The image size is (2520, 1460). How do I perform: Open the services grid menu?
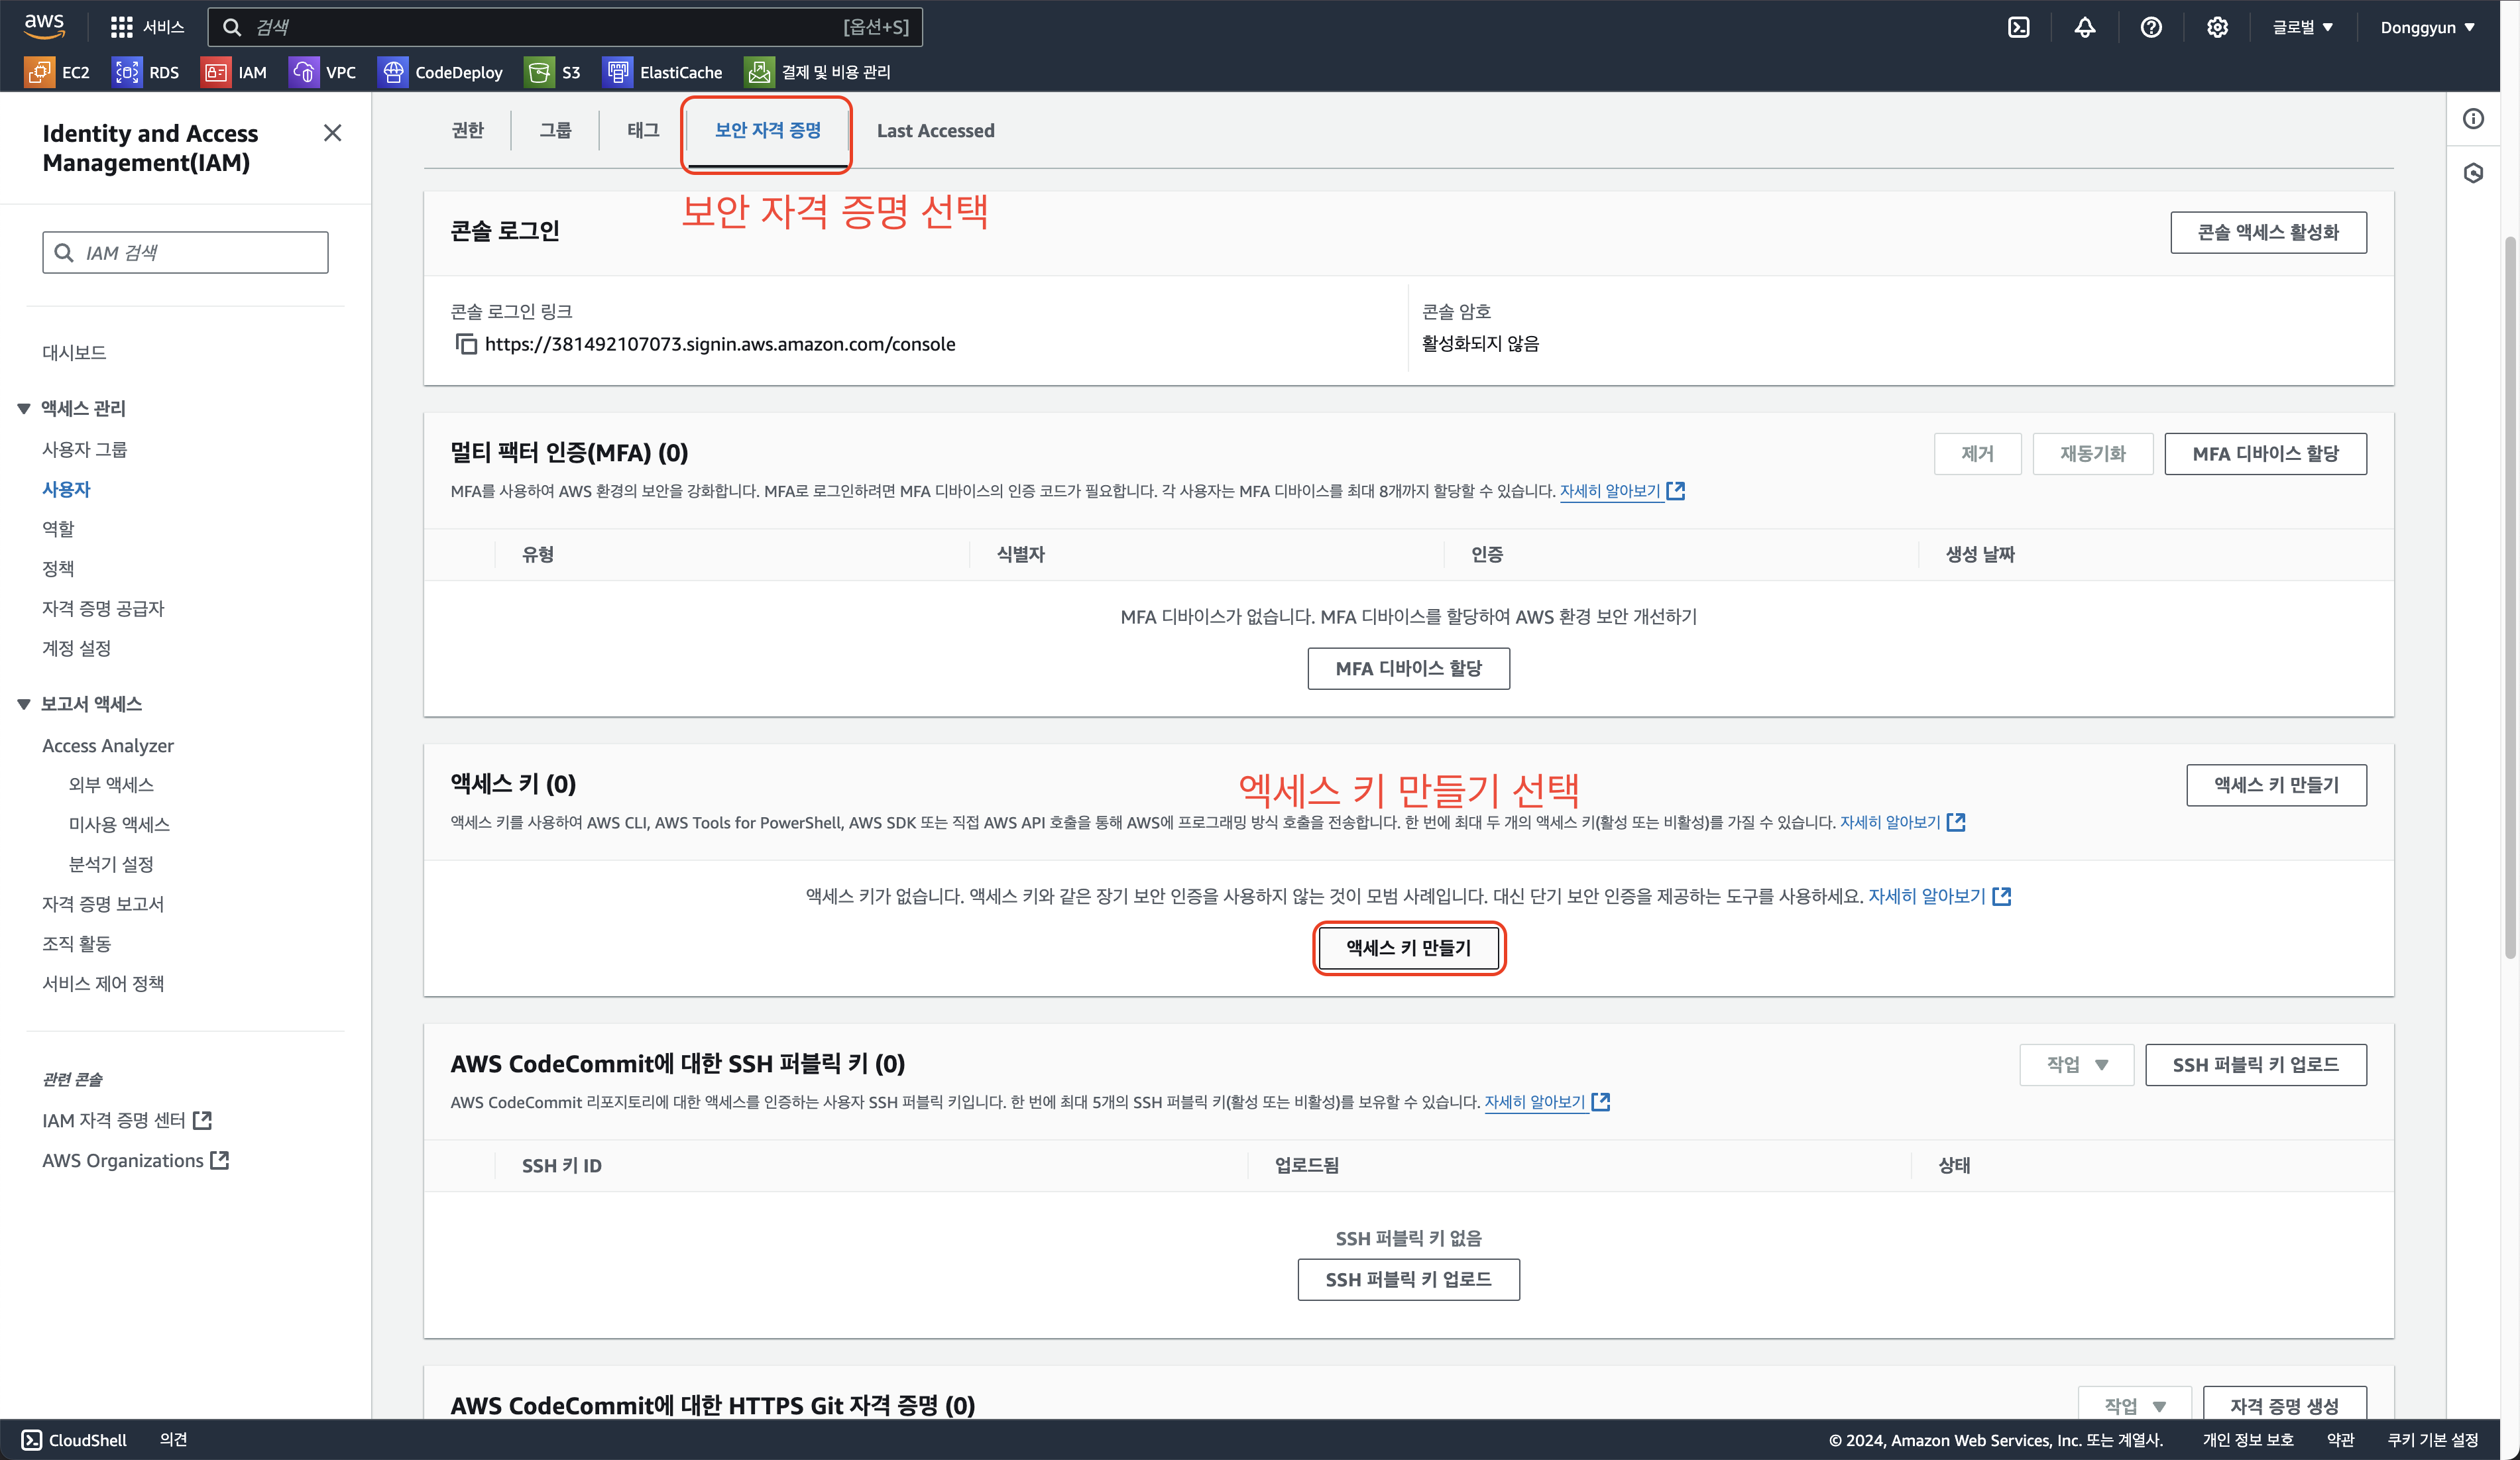[x=121, y=27]
